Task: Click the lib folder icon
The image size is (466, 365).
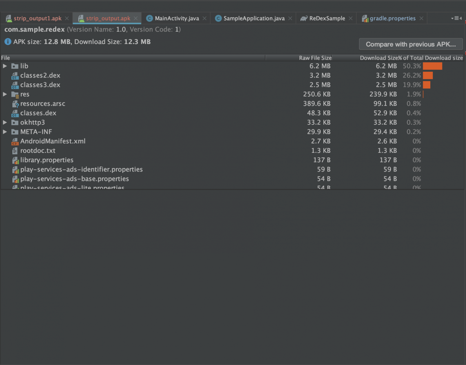Action: [x=15, y=66]
